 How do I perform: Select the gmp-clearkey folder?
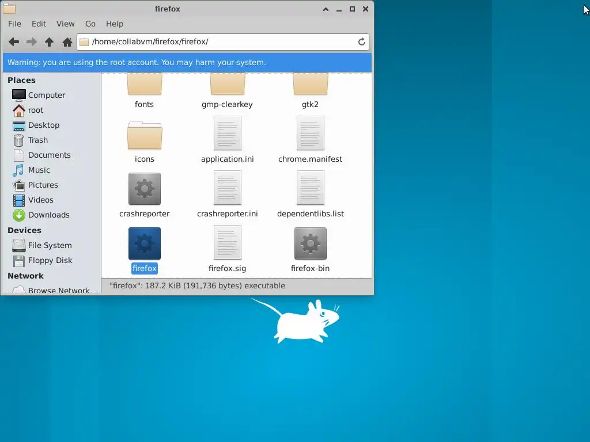click(x=227, y=91)
